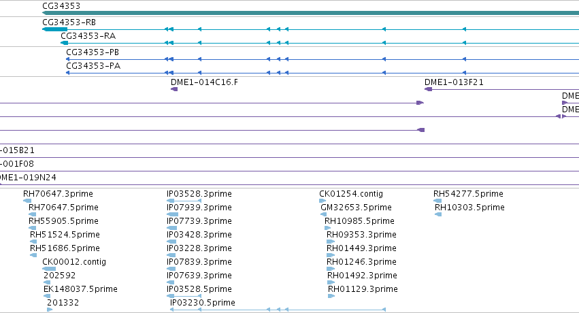Click the 201332 feature label
Image resolution: width=579 pixels, height=313 pixels.
click(63, 303)
